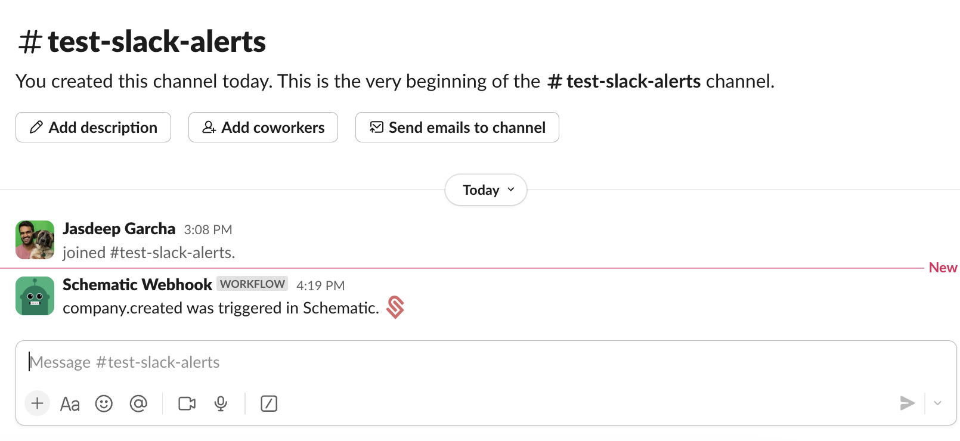Screen dimensions: 960x441
Task: Click the Schematic logo emoji in message
Action: (395, 308)
